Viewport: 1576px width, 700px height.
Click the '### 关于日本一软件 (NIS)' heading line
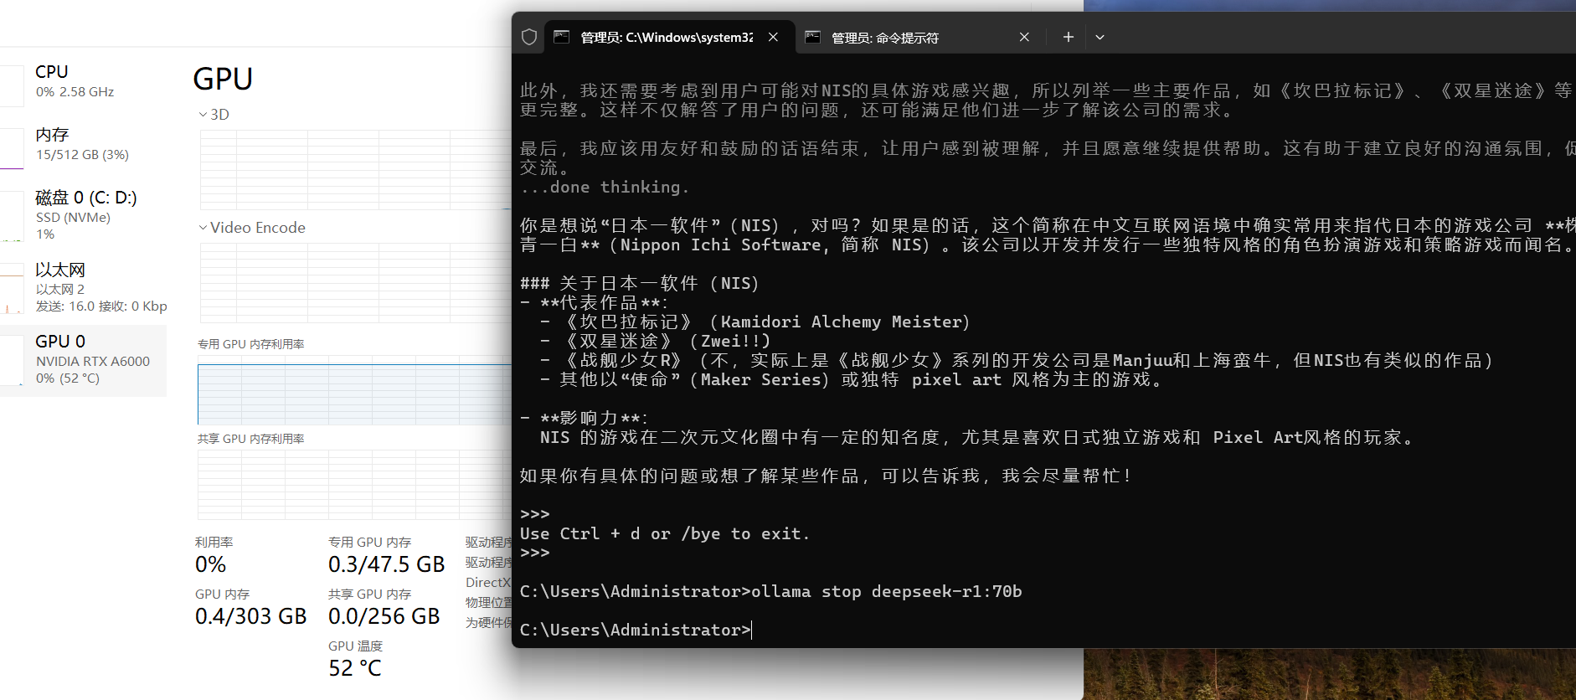tap(639, 283)
